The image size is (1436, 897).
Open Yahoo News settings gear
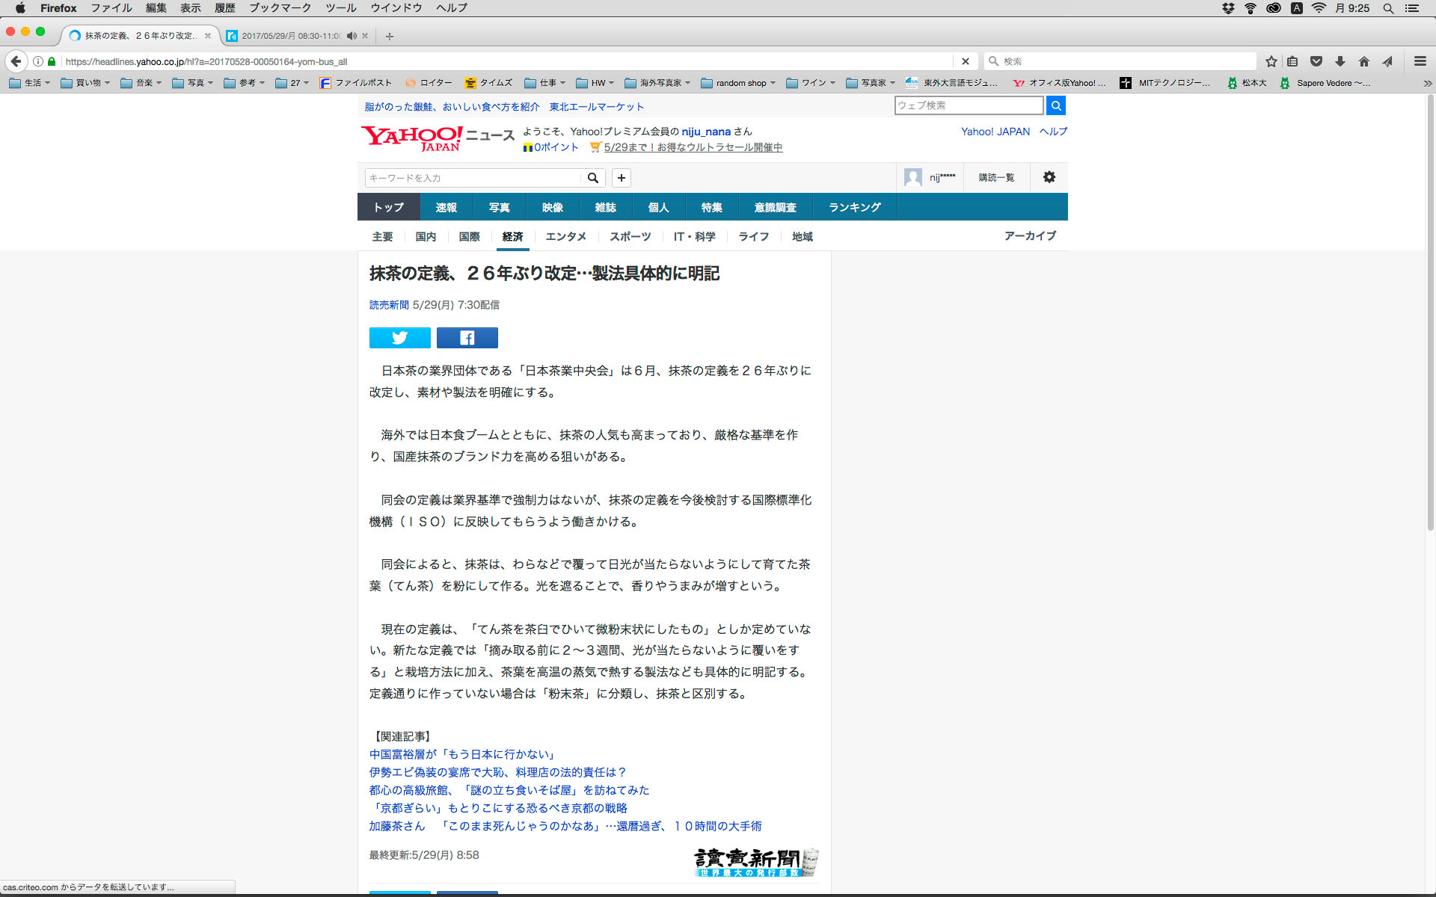pyautogui.click(x=1049, y=177)
